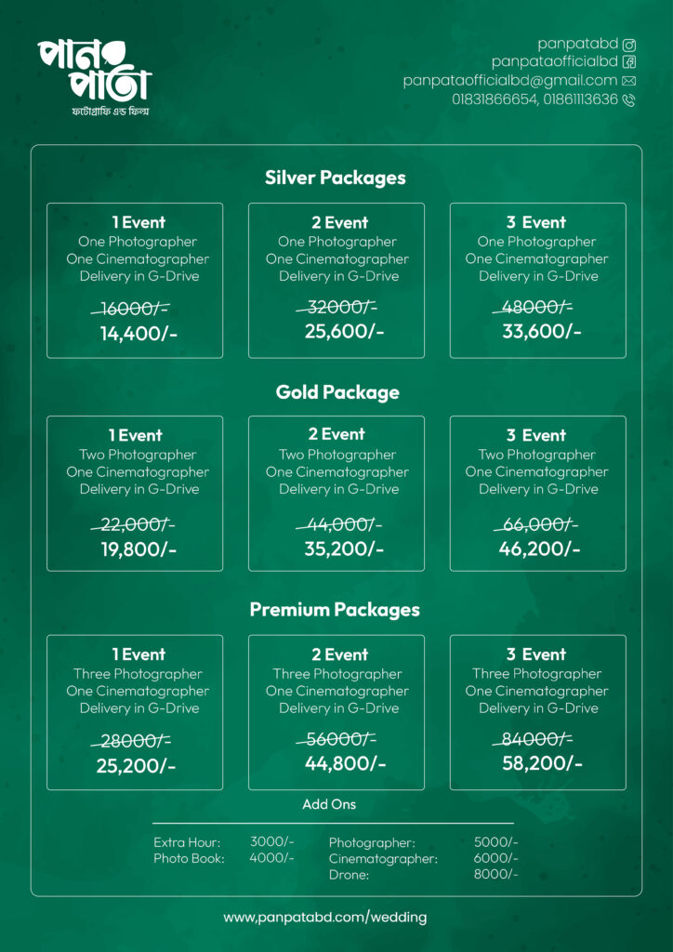
Task: Click the Pan Pata logo
Action: (93, 76)
